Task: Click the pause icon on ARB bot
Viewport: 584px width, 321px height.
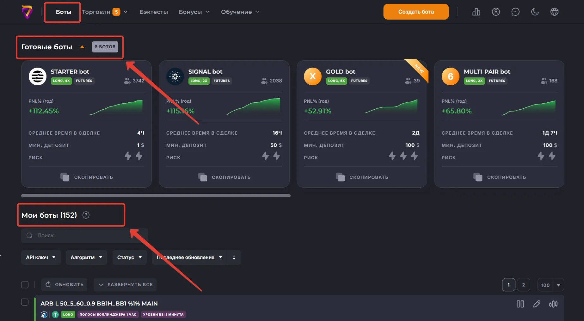Action: point(520,304)
